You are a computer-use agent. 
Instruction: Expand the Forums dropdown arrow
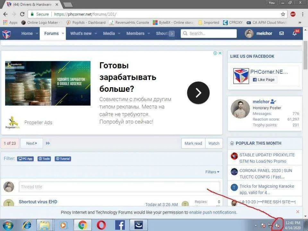pos(63,34)
